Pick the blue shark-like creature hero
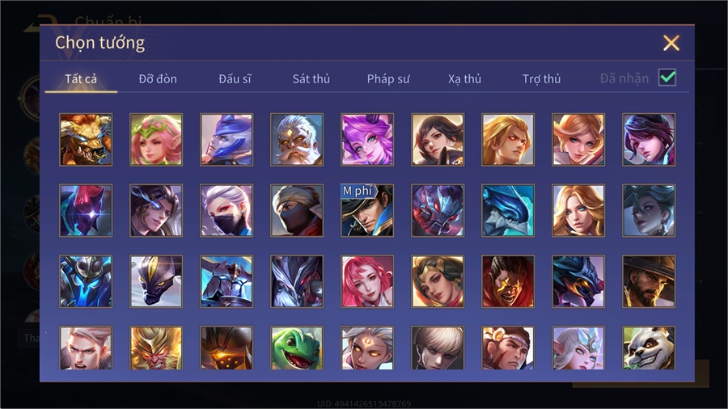 508,210
